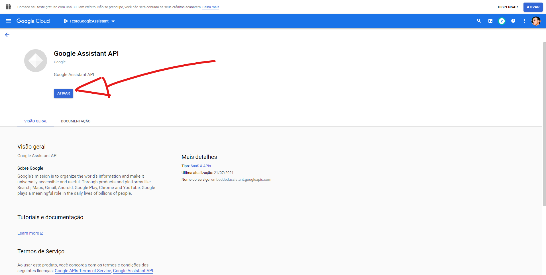Open the search in products and resources
The image size is (546, 275).
click(x=479, y=21)
